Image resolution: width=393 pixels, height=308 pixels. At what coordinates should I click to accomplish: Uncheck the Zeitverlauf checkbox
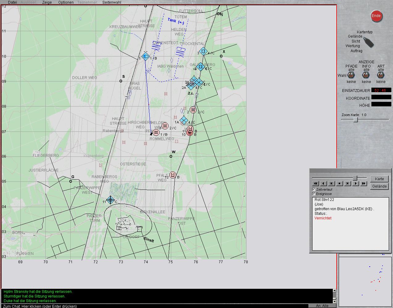point(314,189)
